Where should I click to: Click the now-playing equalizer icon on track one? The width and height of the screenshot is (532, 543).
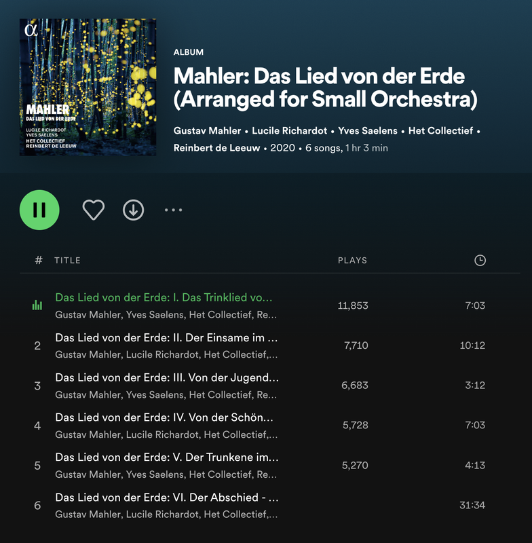[x=37, y=305]
